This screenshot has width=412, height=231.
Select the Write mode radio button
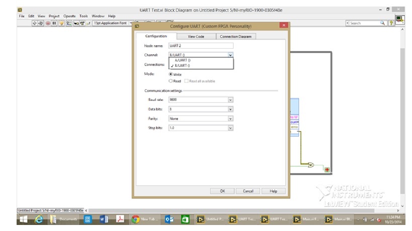(171, 74)
